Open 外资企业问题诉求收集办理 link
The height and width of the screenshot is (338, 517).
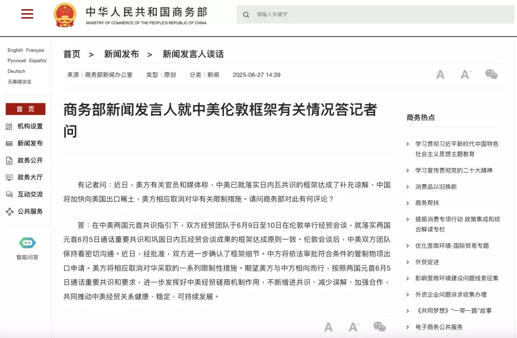[451, 295]
